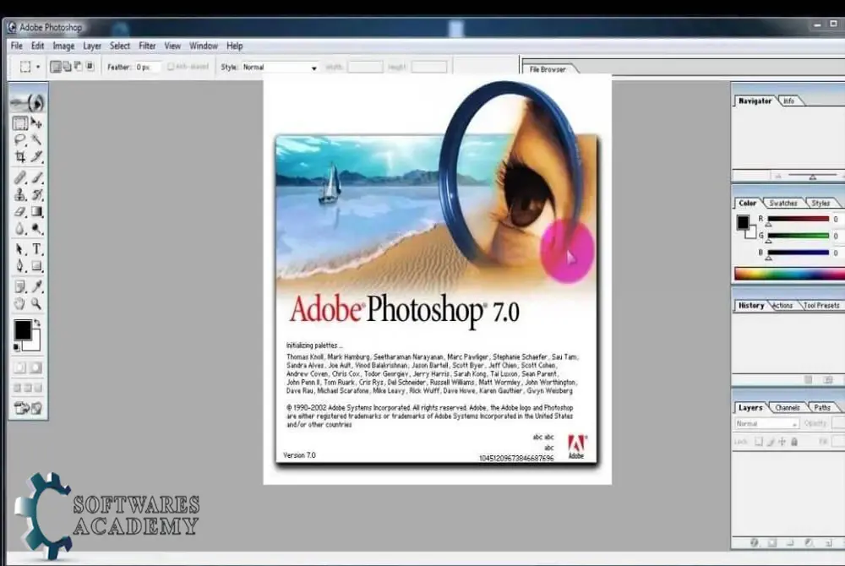Select the Eyedropper tool

coord(36,286)
